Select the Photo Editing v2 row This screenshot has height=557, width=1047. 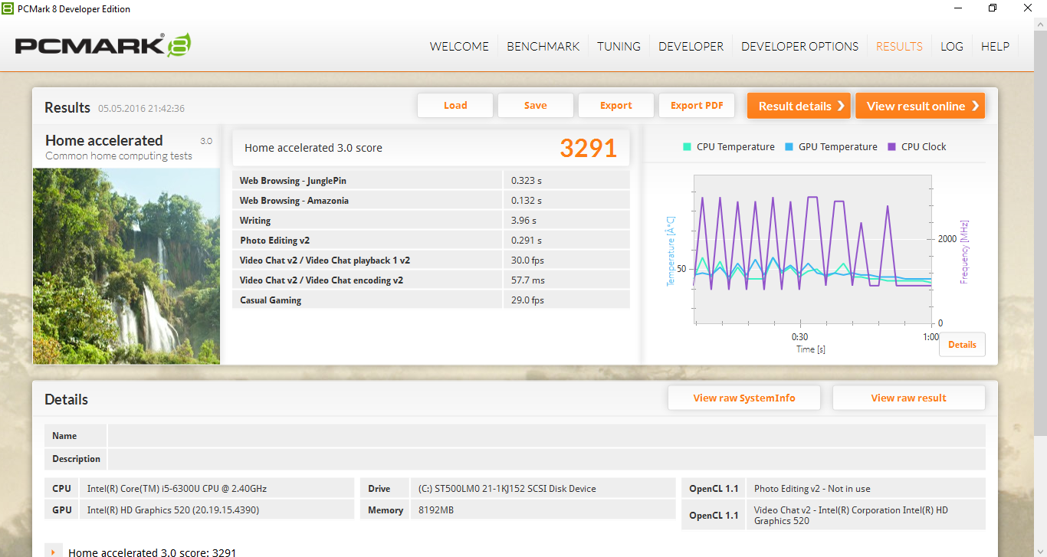click(x=431, y=241)
